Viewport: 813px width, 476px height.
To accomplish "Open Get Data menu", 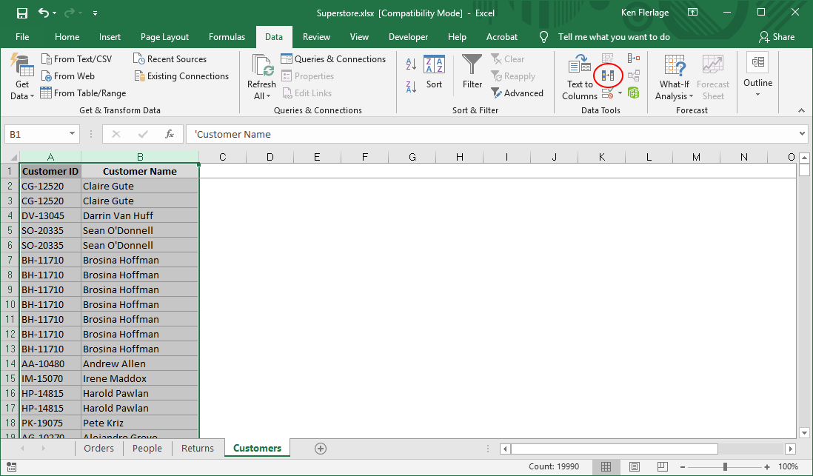I will coord(21,77).
